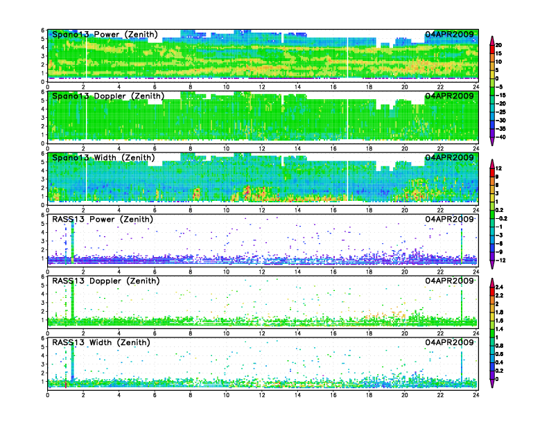Click the tall green spike in RASS13 Power plot
The width and height of the screenshot is (549, 424).
click(x=73, y=240)
